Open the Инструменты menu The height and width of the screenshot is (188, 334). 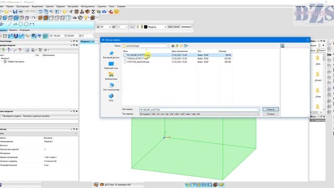88,6
